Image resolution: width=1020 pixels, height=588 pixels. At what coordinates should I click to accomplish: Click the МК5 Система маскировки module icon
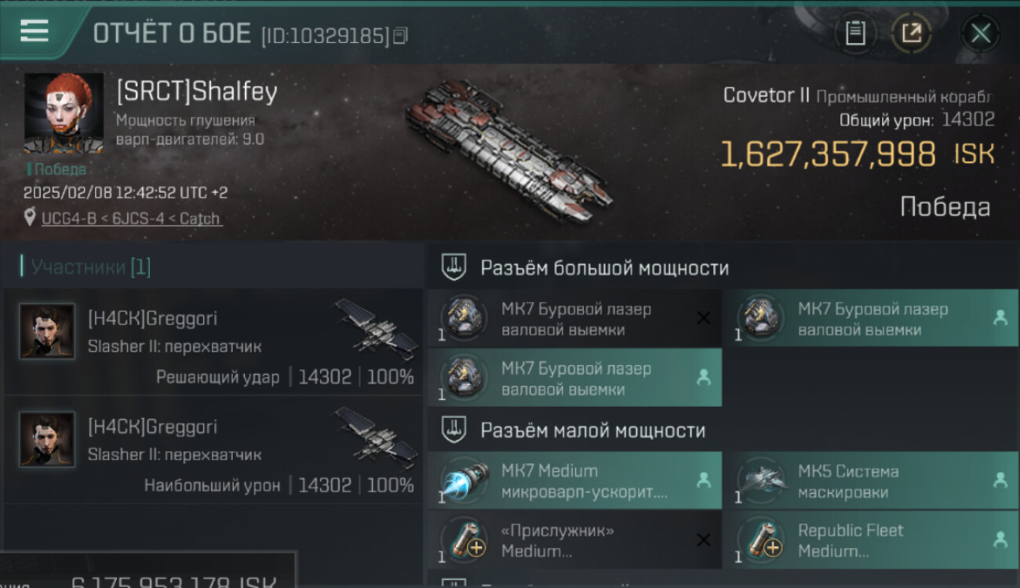761,481
